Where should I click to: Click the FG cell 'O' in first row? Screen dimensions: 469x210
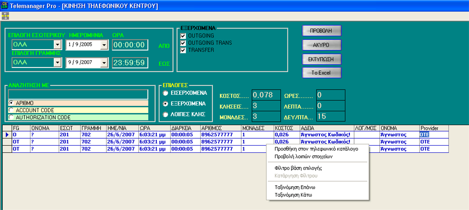[21, 135]
